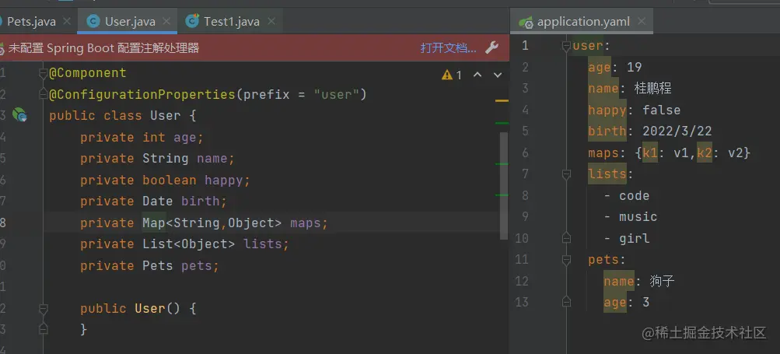The width and height of the screenshot is (780, 354).
Task: Click the 'birth: 2022/3/22' YAML line
Action: [x=649, y=131]
